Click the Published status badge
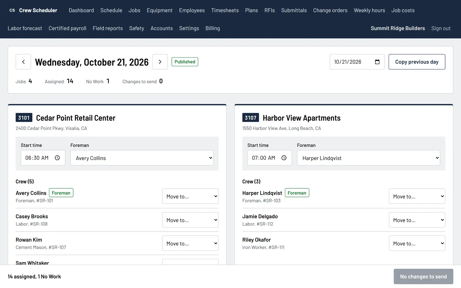Viewport: 461px width, 288px height. coord(185,62)
